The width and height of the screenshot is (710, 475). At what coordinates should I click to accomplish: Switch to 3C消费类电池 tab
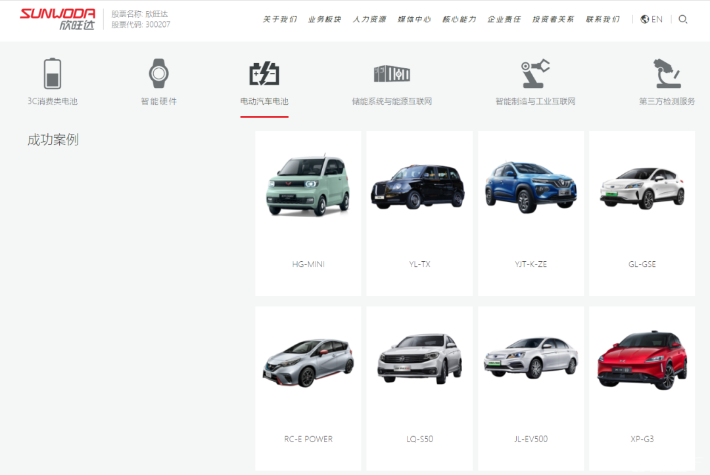point(53,101)
